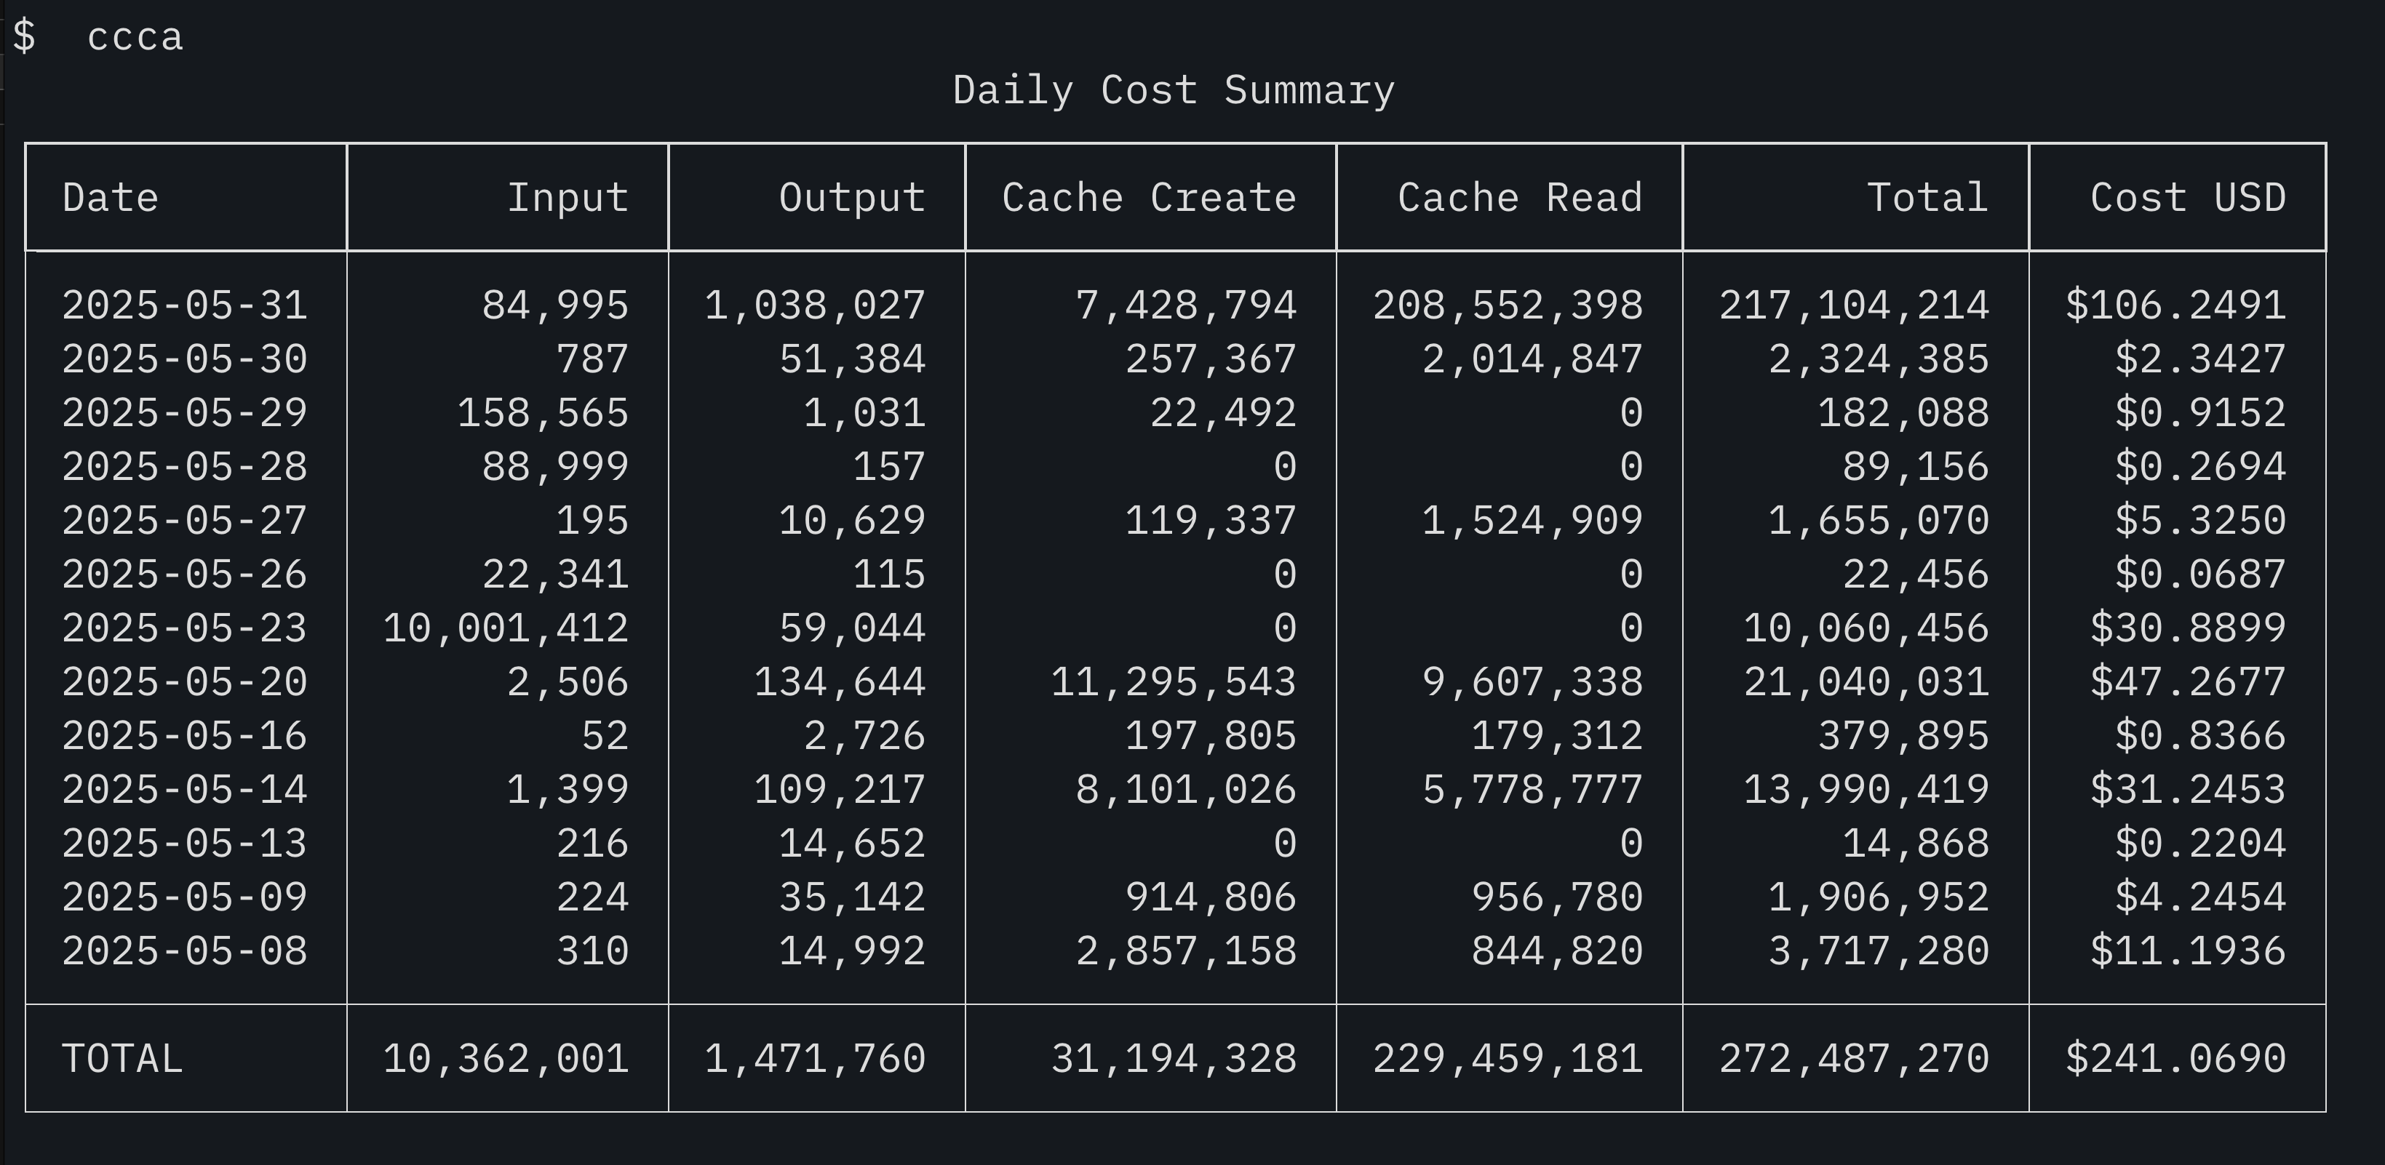Click the $106.2491 cost value
Viewport: 2385px width, 1165px height.
pyautogui.click(x=2175, y=305)
